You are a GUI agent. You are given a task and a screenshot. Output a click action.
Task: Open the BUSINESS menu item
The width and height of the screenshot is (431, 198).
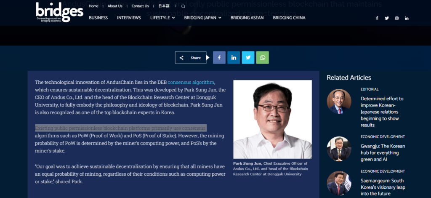(98, 18)
